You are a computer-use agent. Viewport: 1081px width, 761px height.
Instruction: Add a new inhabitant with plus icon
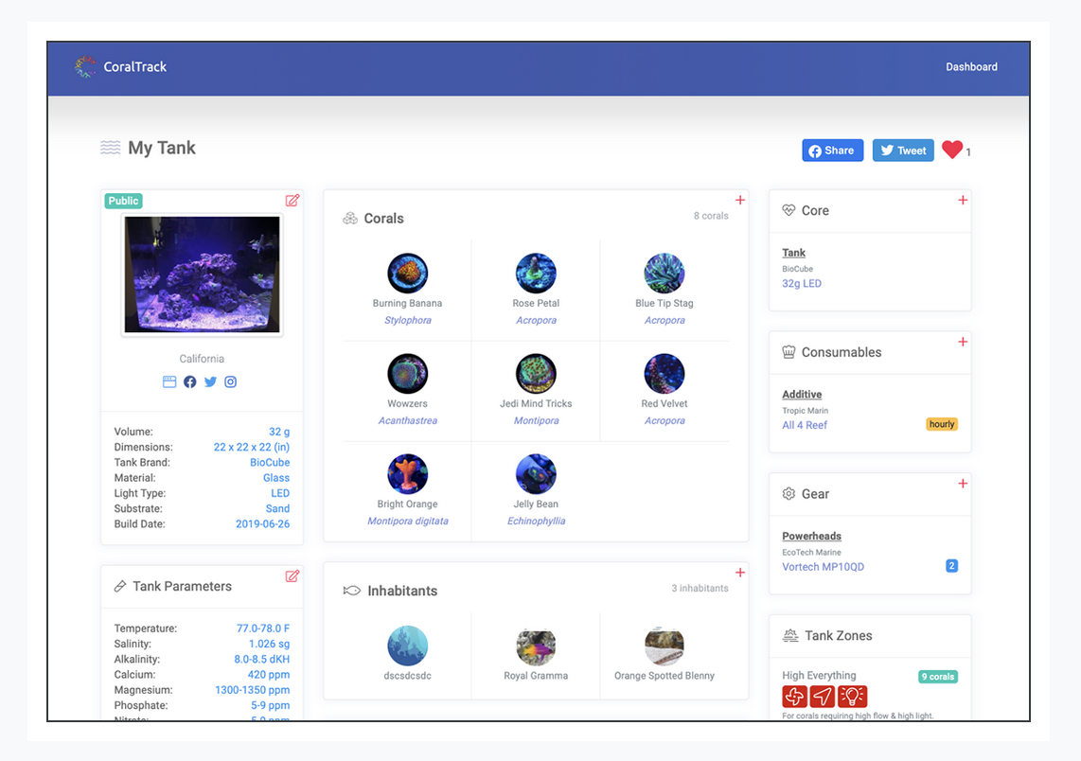coord(739,572)
